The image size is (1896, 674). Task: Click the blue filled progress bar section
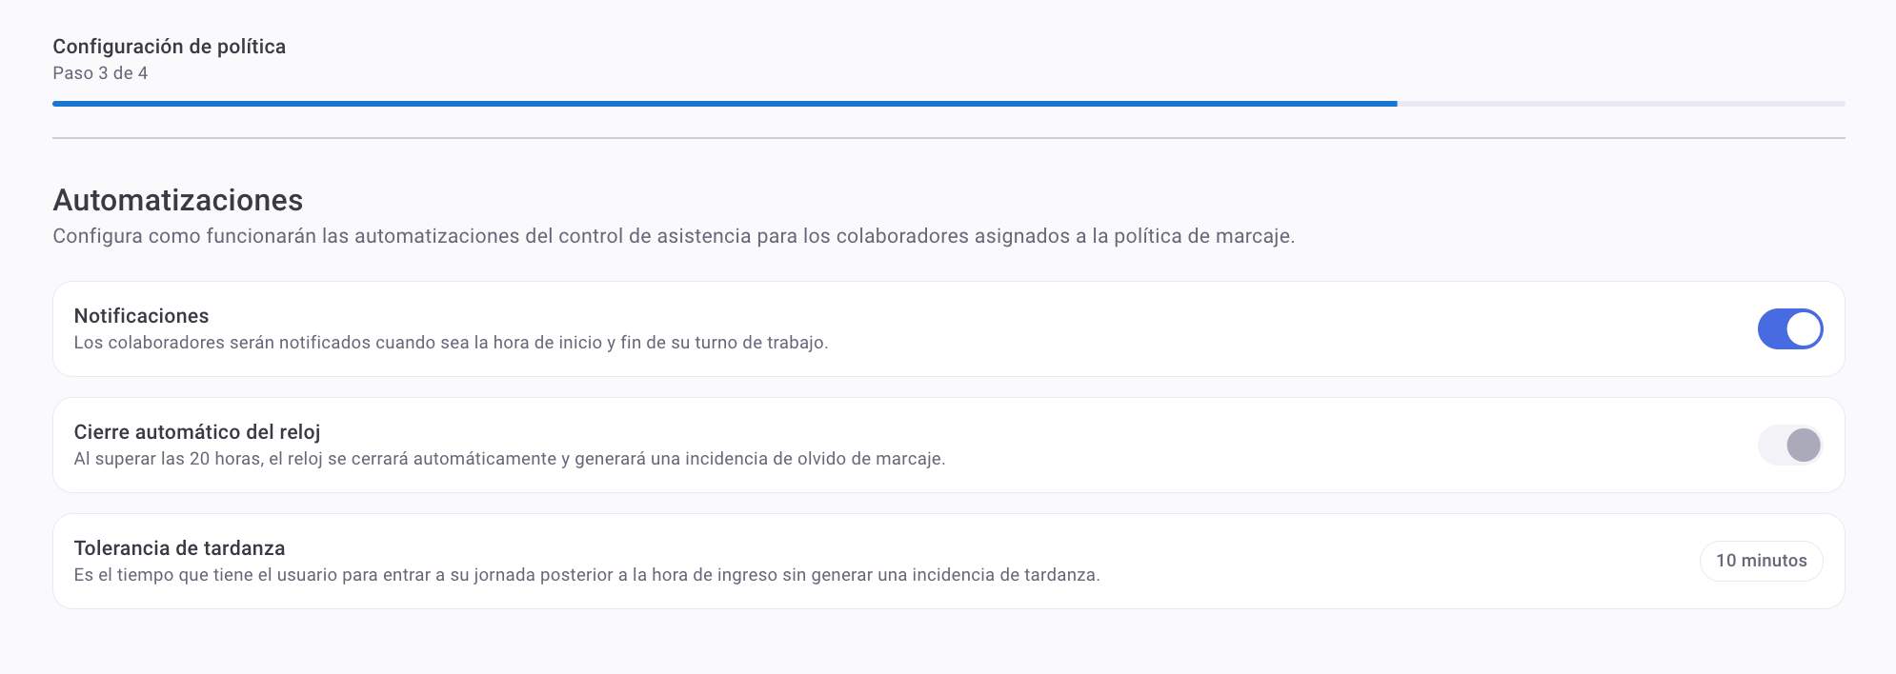[x=724, y=103]
